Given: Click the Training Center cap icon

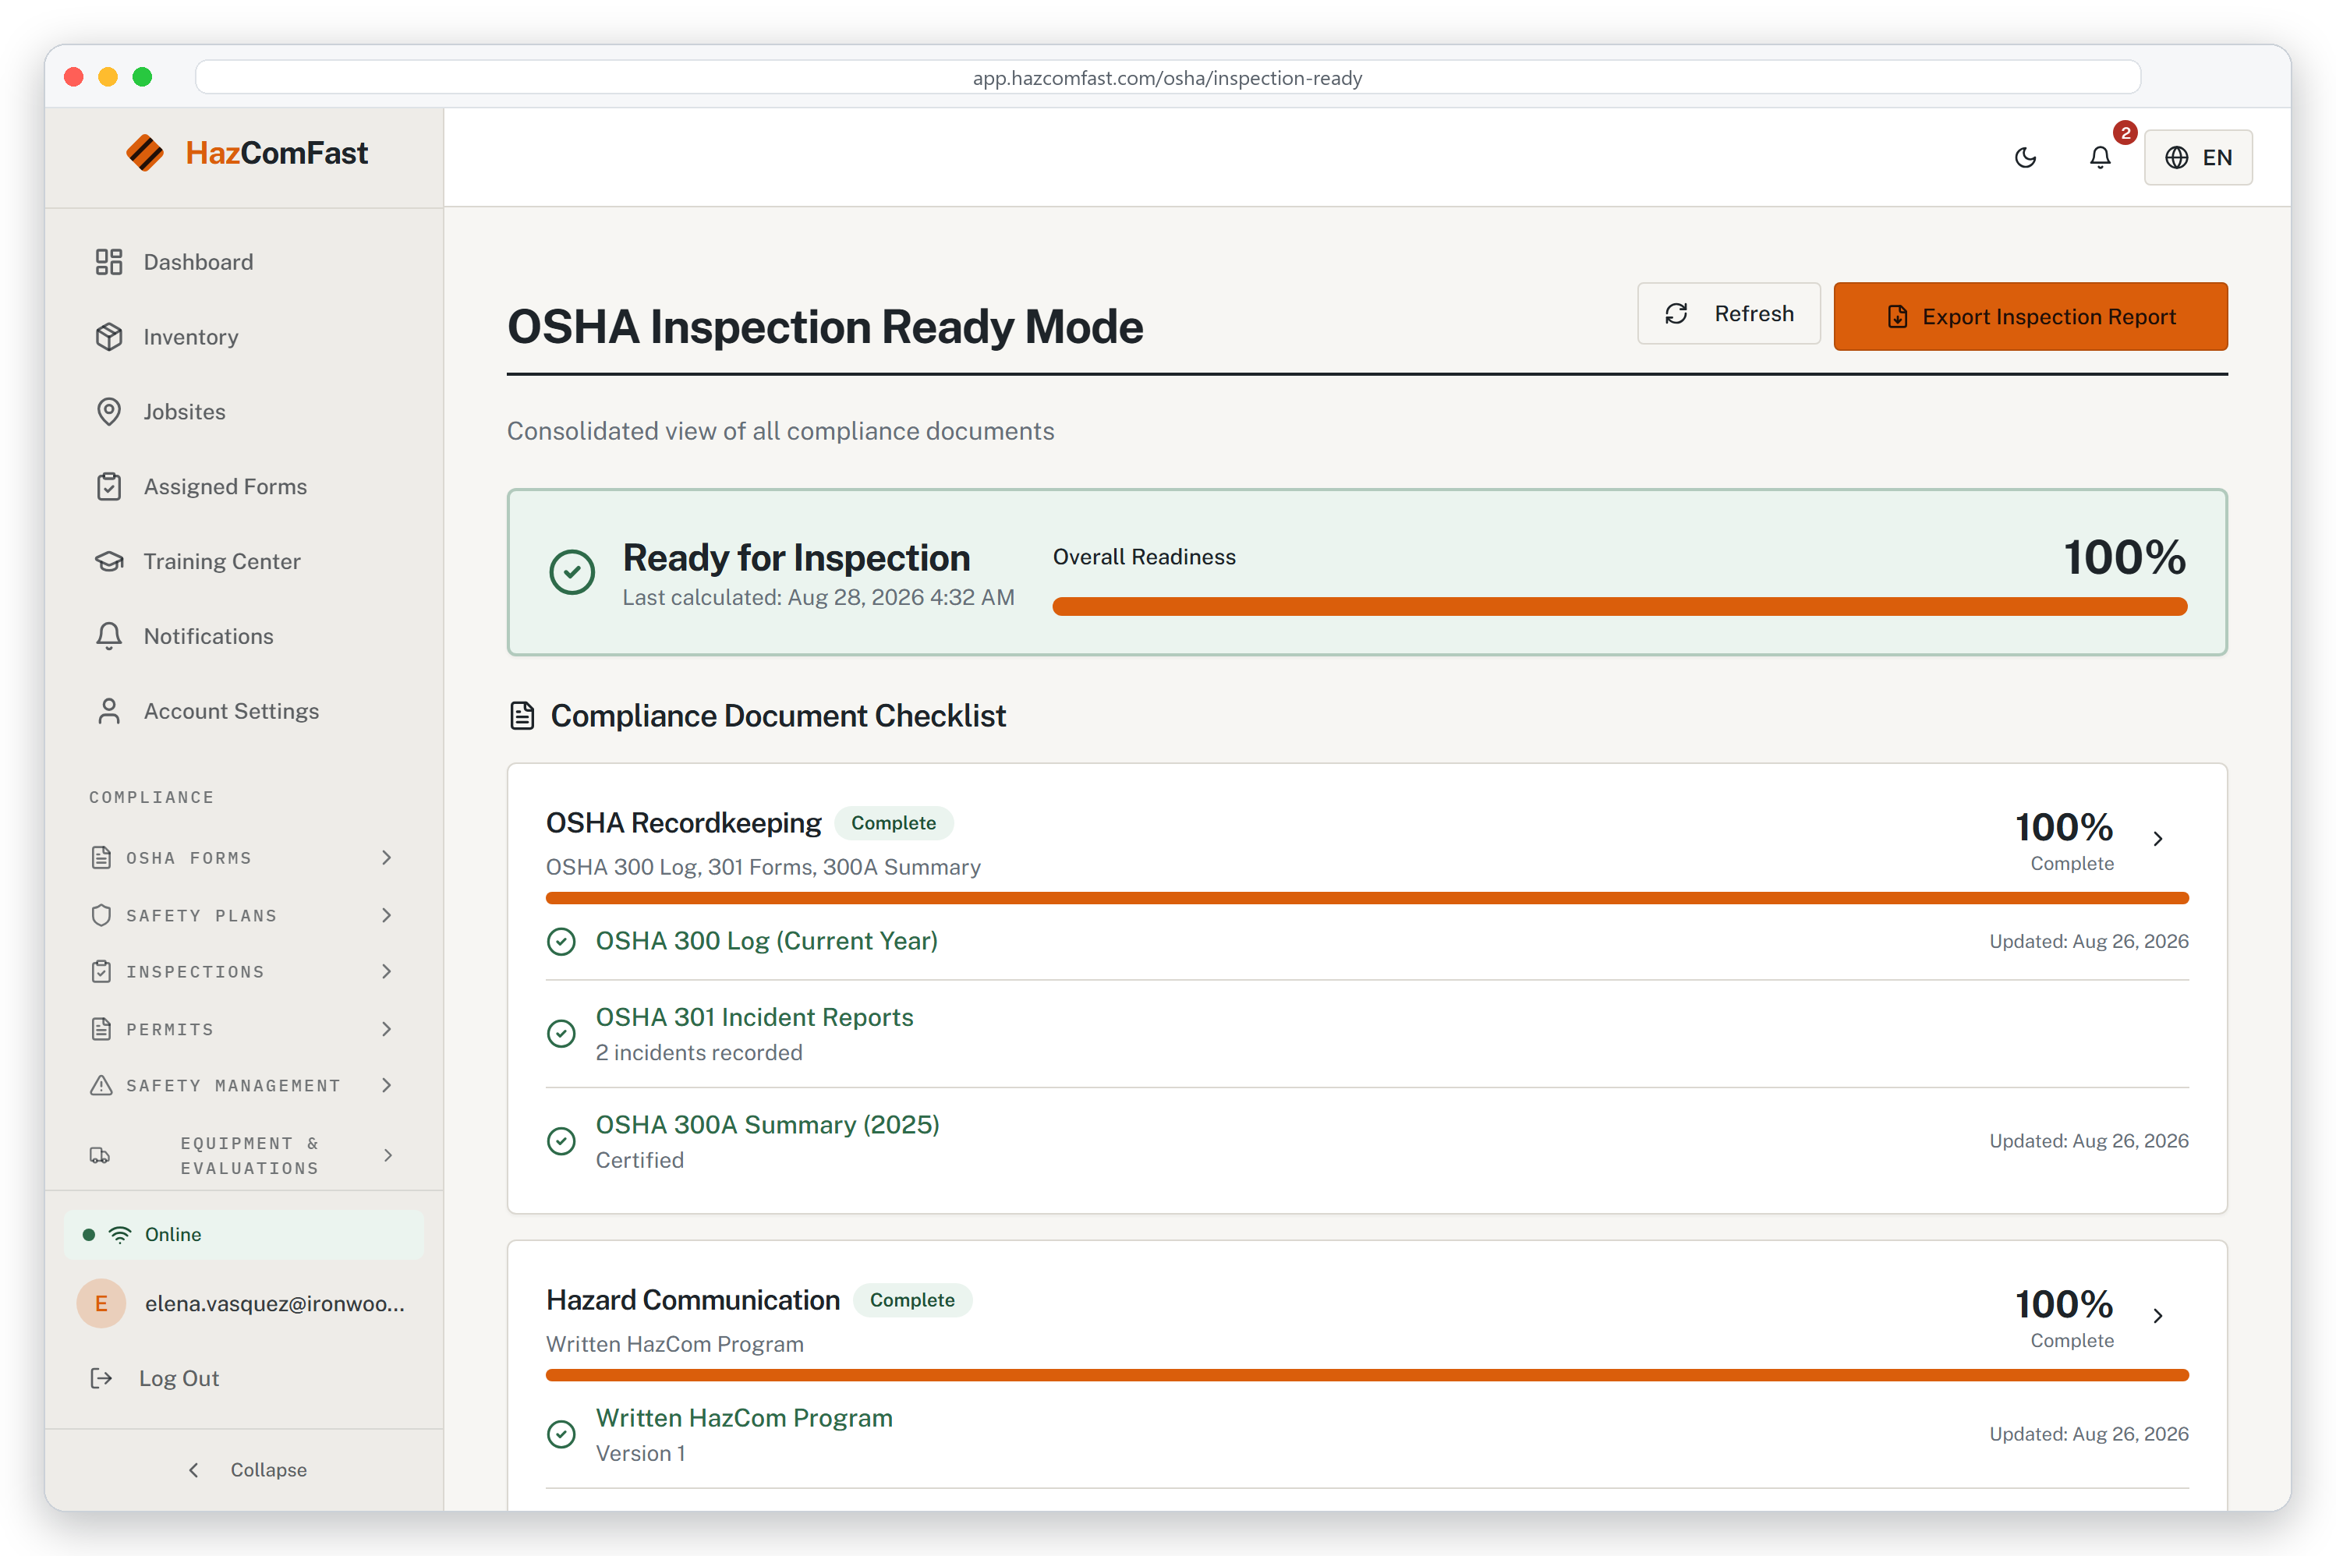Looking at the screenshot, I should [108, 561].
